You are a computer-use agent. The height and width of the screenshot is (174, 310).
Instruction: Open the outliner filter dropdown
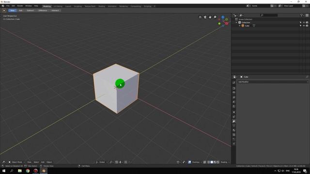302,15
